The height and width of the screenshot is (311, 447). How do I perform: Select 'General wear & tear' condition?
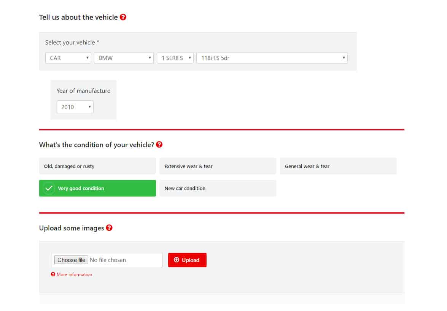pyautogui.click(x=338, y=166)
